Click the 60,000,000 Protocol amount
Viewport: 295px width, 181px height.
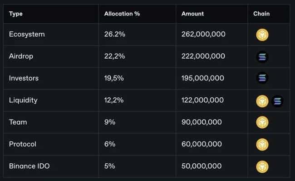[x=202, y=144]
